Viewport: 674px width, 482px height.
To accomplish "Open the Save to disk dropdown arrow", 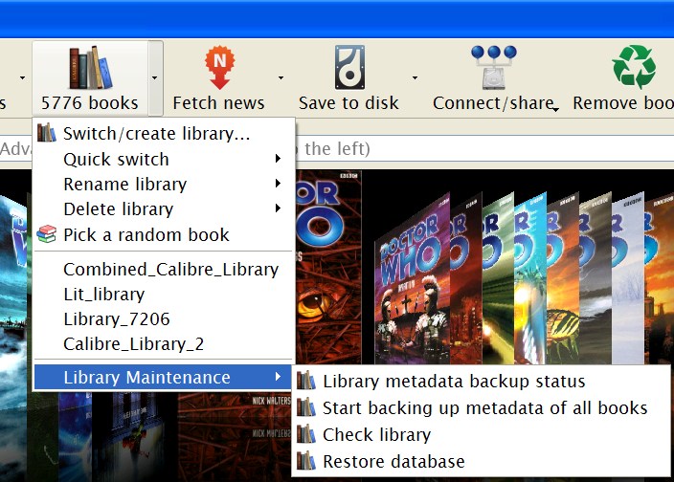I will 415,78.
